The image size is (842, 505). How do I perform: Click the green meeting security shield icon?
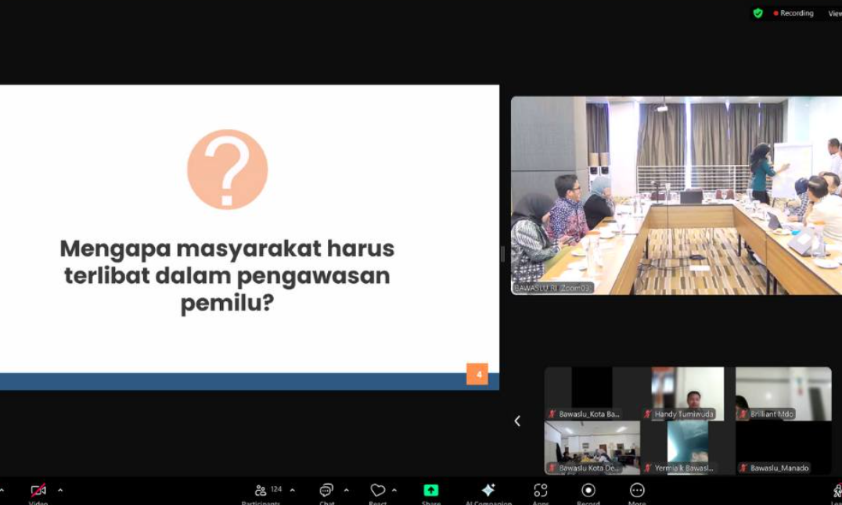click(756, 13)
